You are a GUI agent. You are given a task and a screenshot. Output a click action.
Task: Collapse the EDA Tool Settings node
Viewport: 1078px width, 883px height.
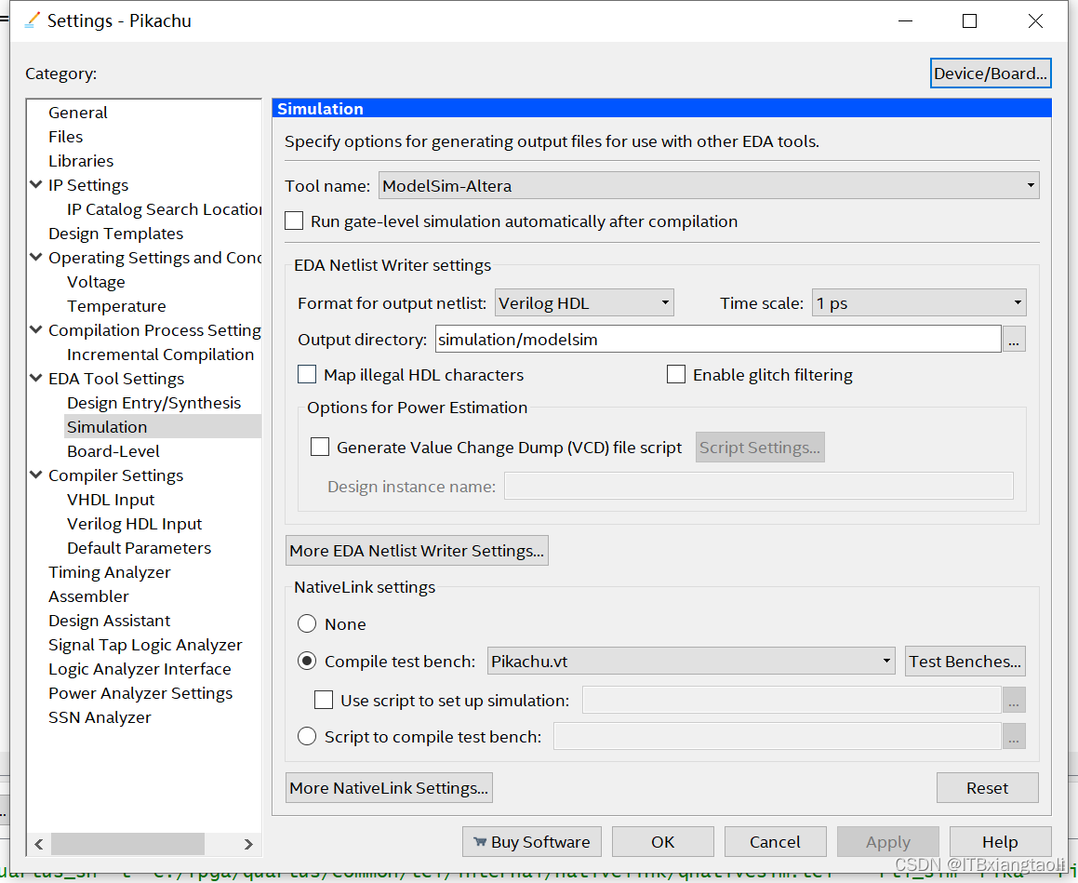coord(36,379)
